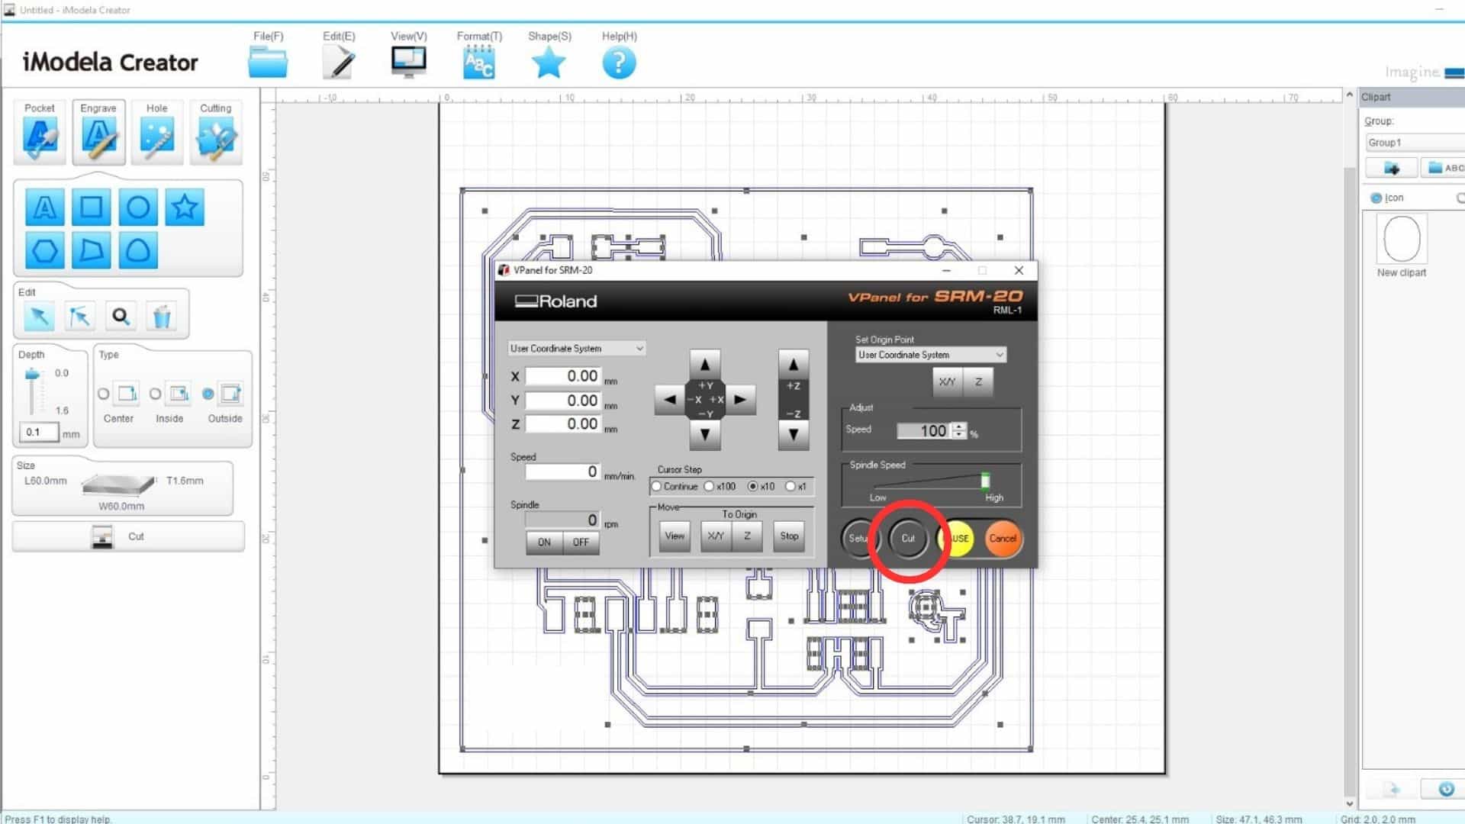Click the circled Cut button in VPanel

(908, 539)
